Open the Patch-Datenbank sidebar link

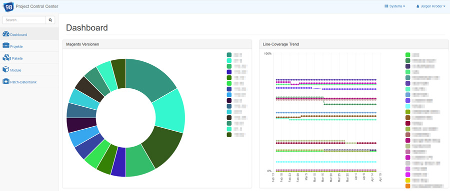[x=29, y=81]
